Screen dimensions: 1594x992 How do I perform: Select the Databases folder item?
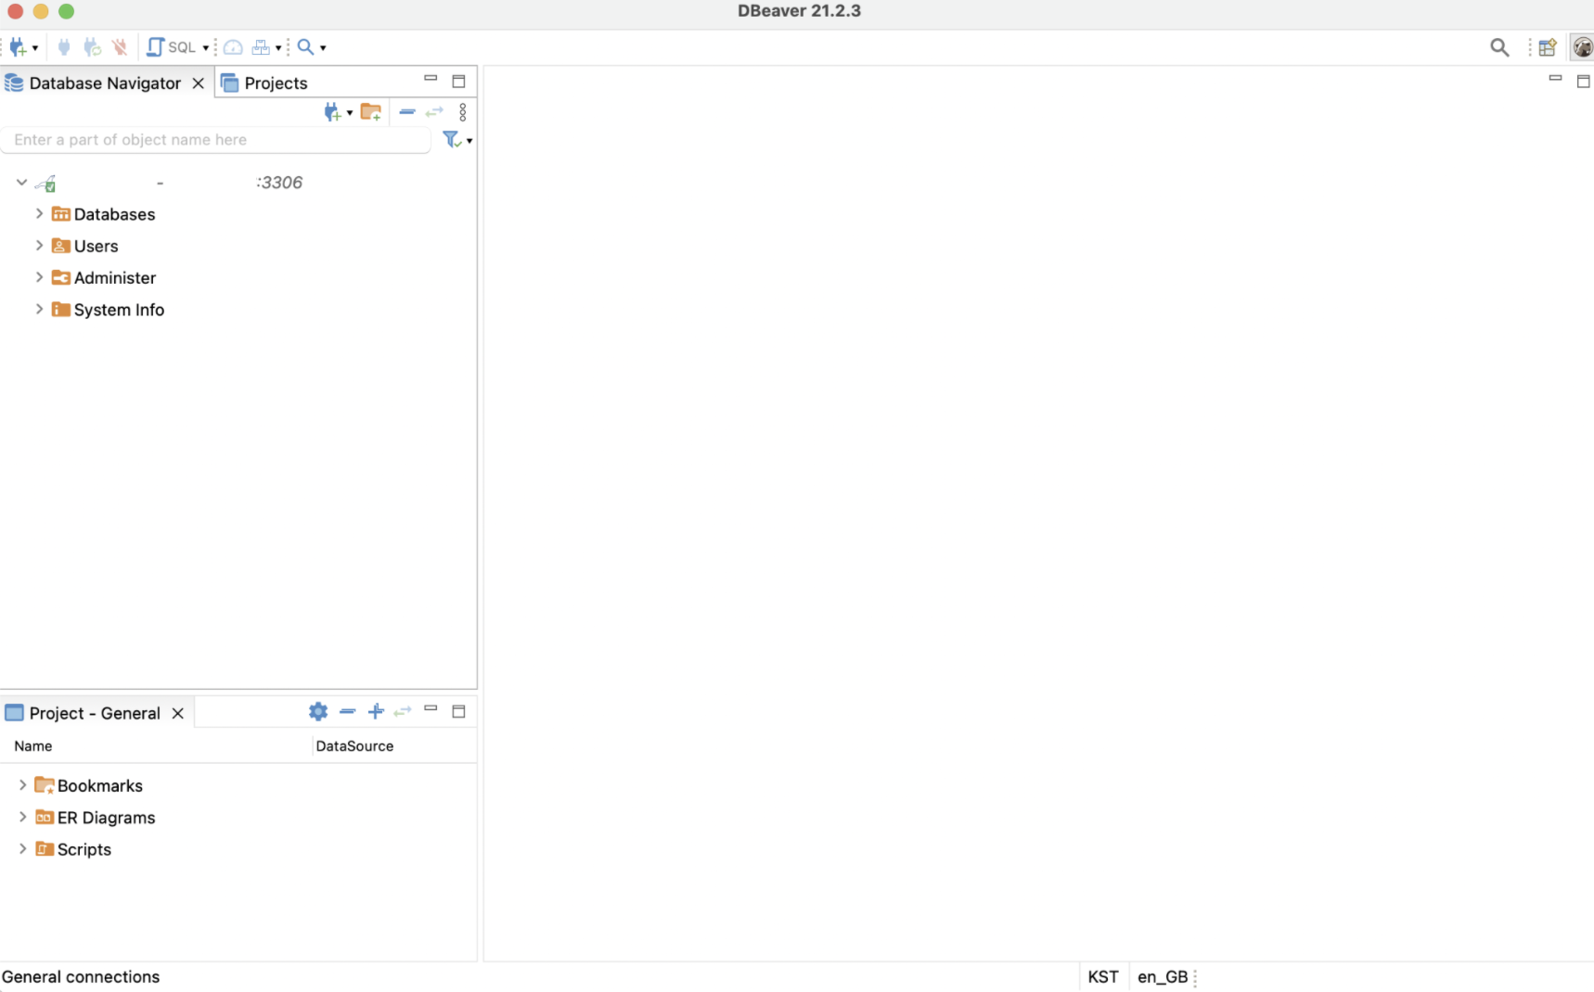point(104,214)
